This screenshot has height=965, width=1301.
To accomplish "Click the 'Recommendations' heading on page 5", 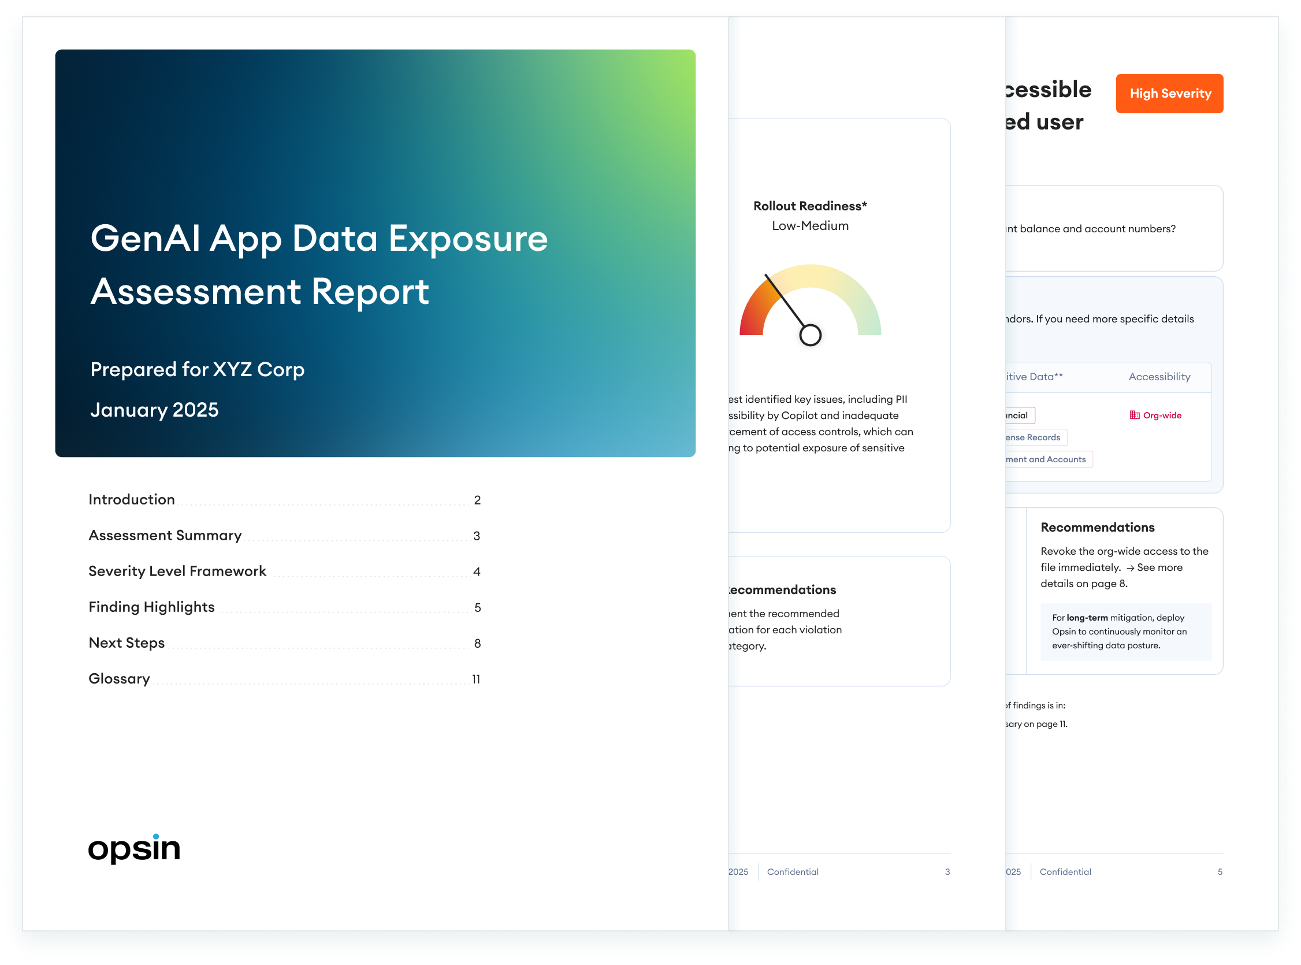I will pyautogui.click(x=1097, y=528).
